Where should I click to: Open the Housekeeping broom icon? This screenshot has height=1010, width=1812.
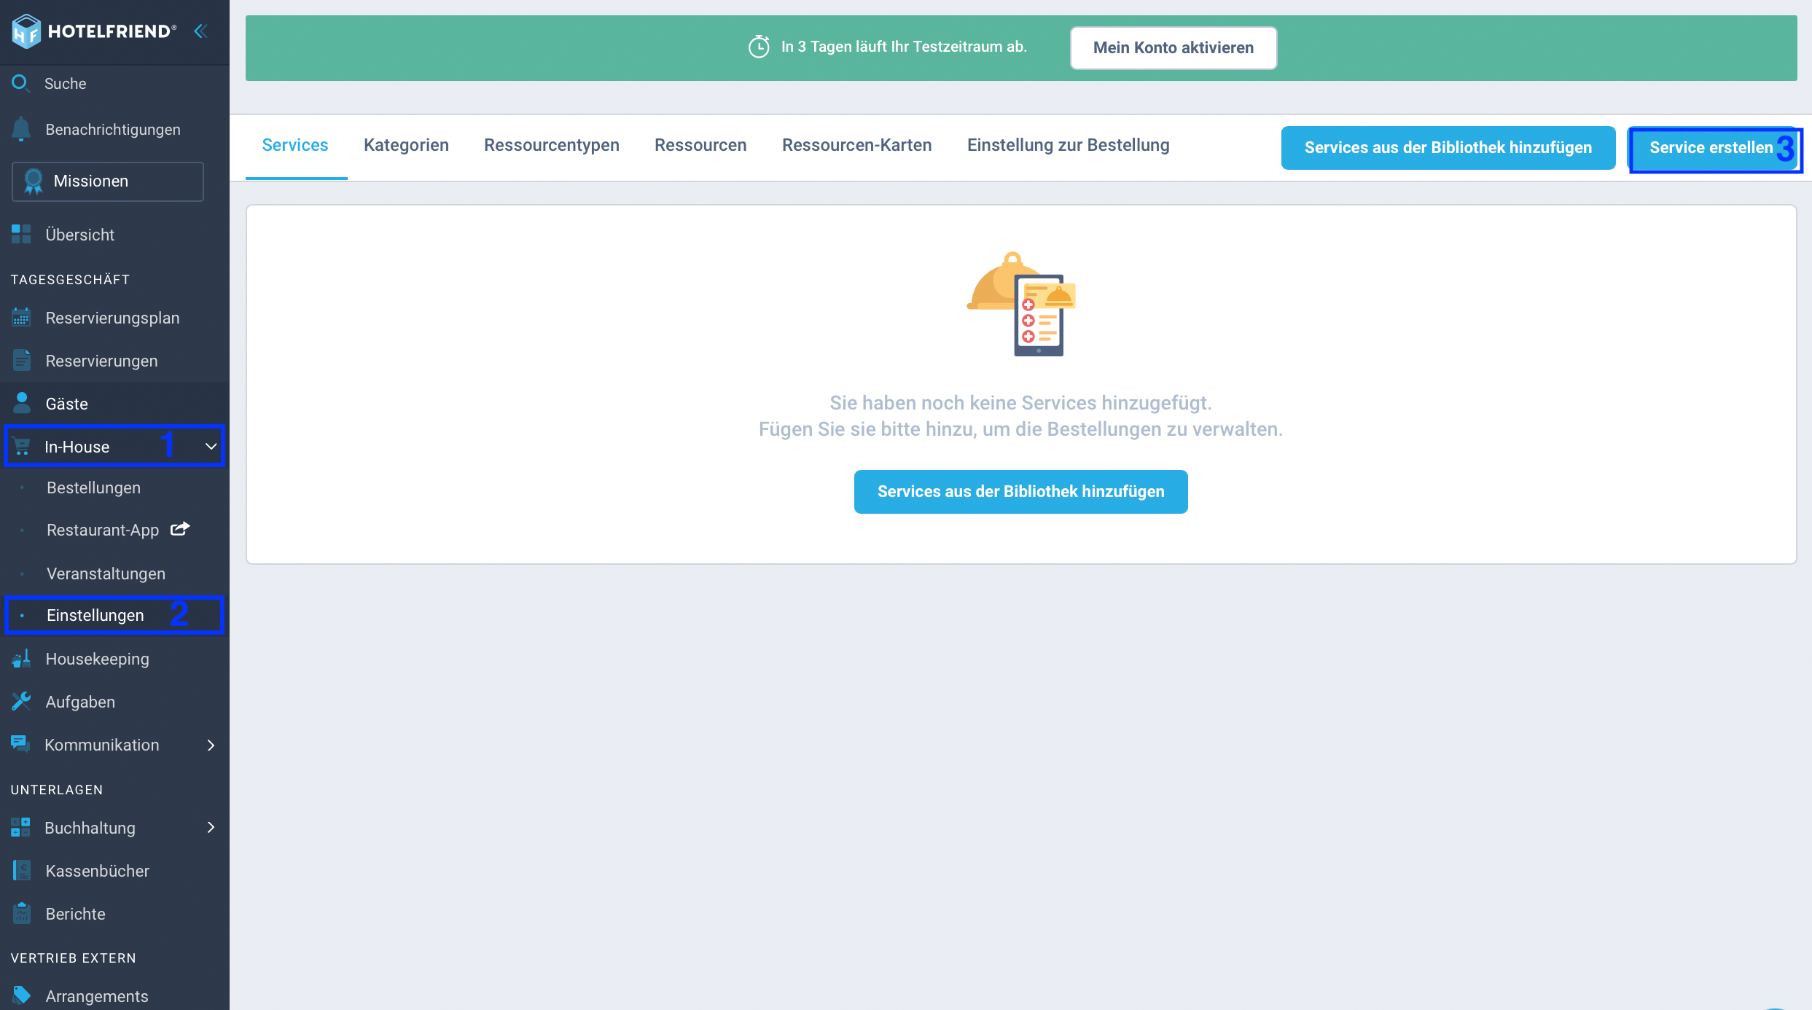tap(21, 658)
